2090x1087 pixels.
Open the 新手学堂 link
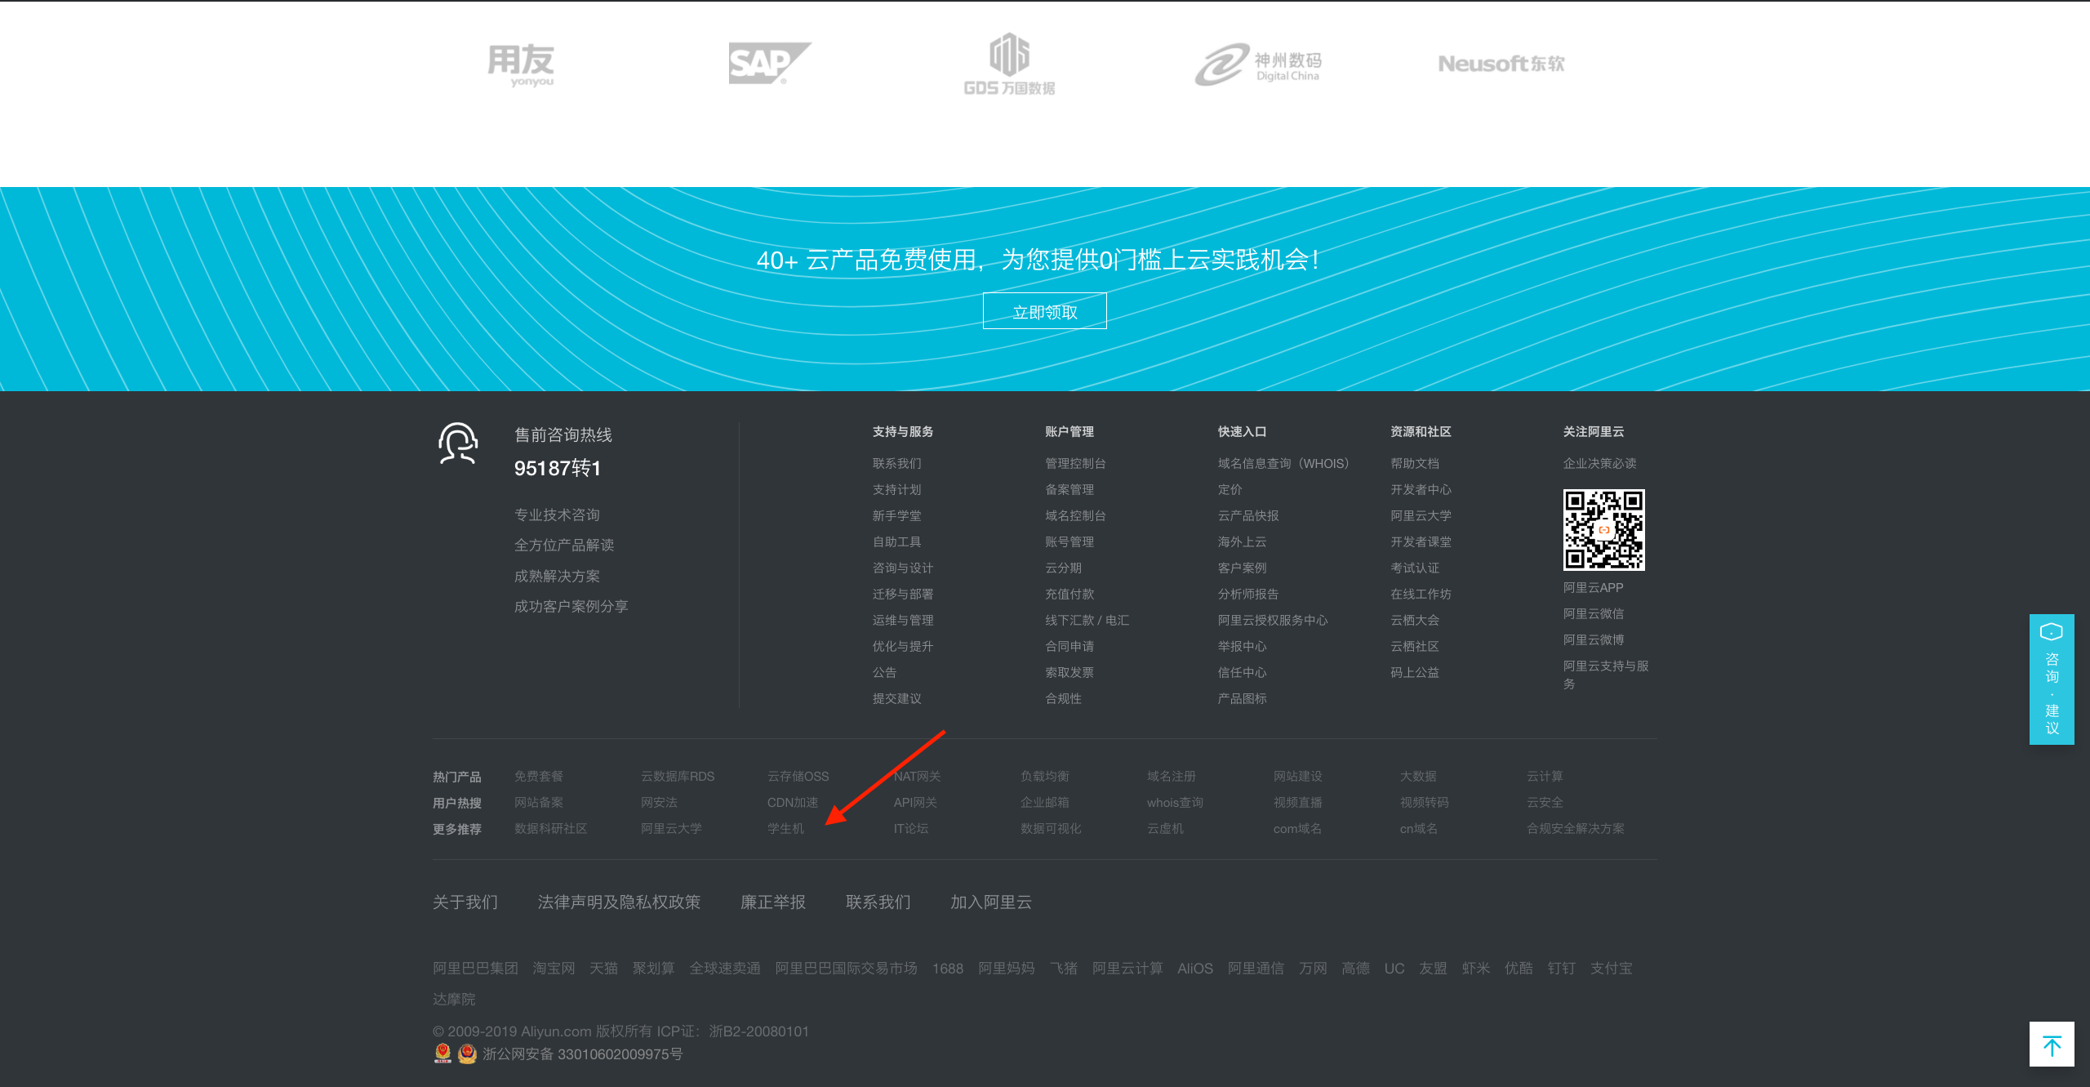point(896,516)
